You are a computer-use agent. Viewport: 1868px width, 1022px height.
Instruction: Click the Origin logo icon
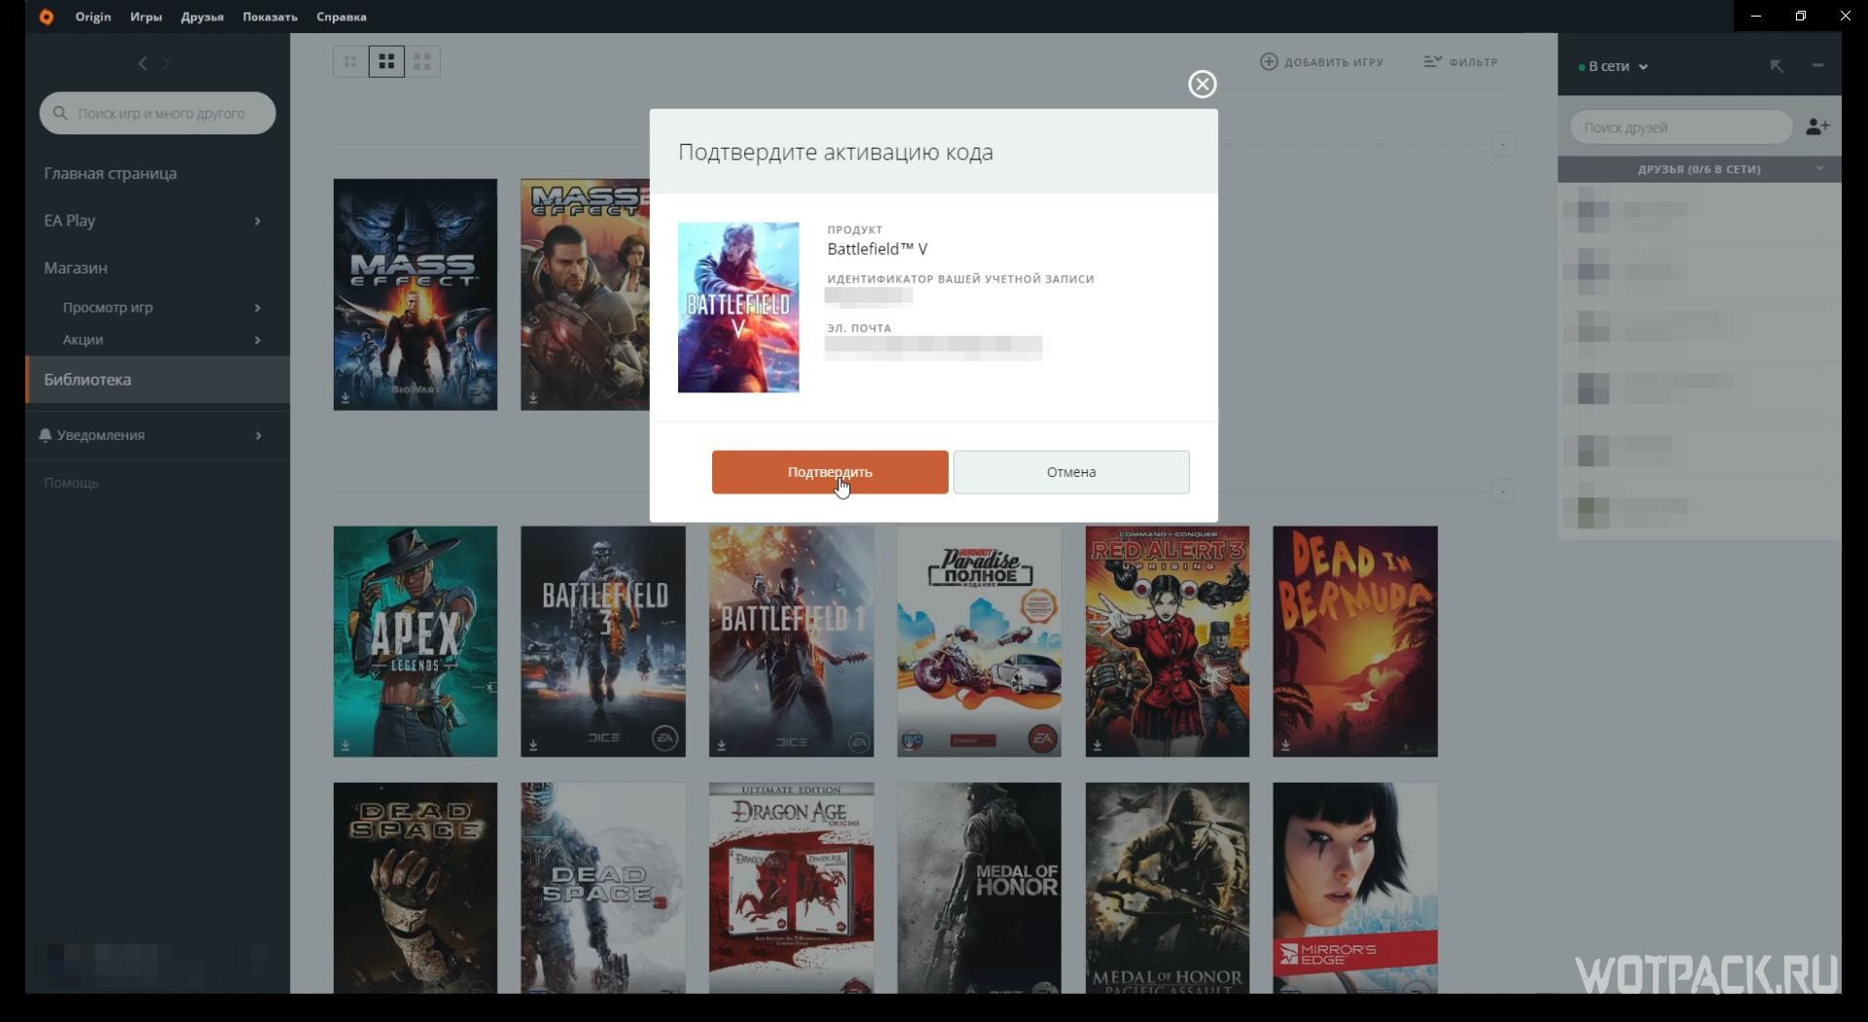click(46, 17)
